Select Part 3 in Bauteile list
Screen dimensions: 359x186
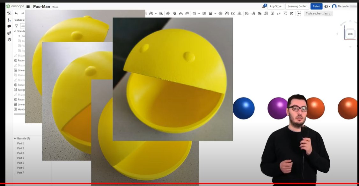click(x=20, y=153)
